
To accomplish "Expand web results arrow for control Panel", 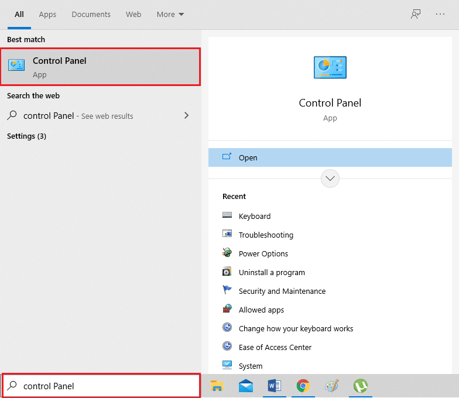I will click(186, 116).
